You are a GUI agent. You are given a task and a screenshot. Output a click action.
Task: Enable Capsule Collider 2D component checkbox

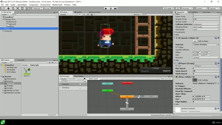[179, 38]
